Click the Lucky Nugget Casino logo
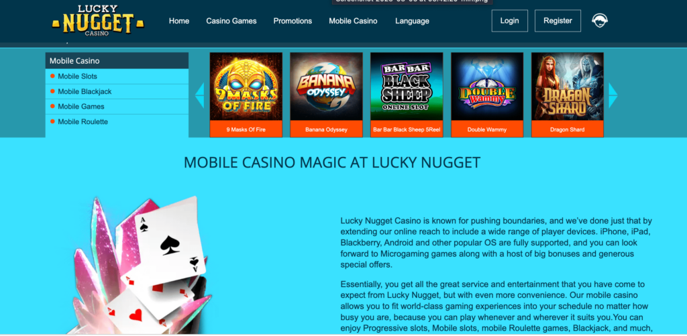Viewport: 687px width, 336px height. coord(98,21)
